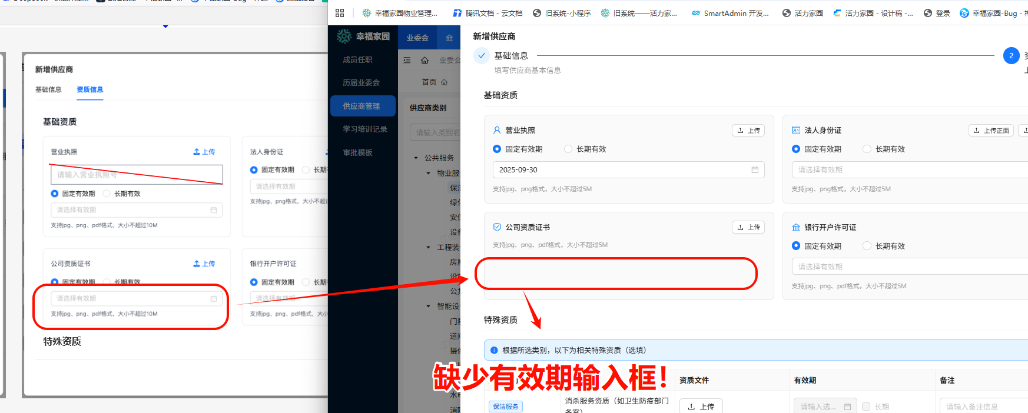Switch to 资质信息 tab in the design mockup
This screenshot has width=1028, height=413.
coord(90,89)
